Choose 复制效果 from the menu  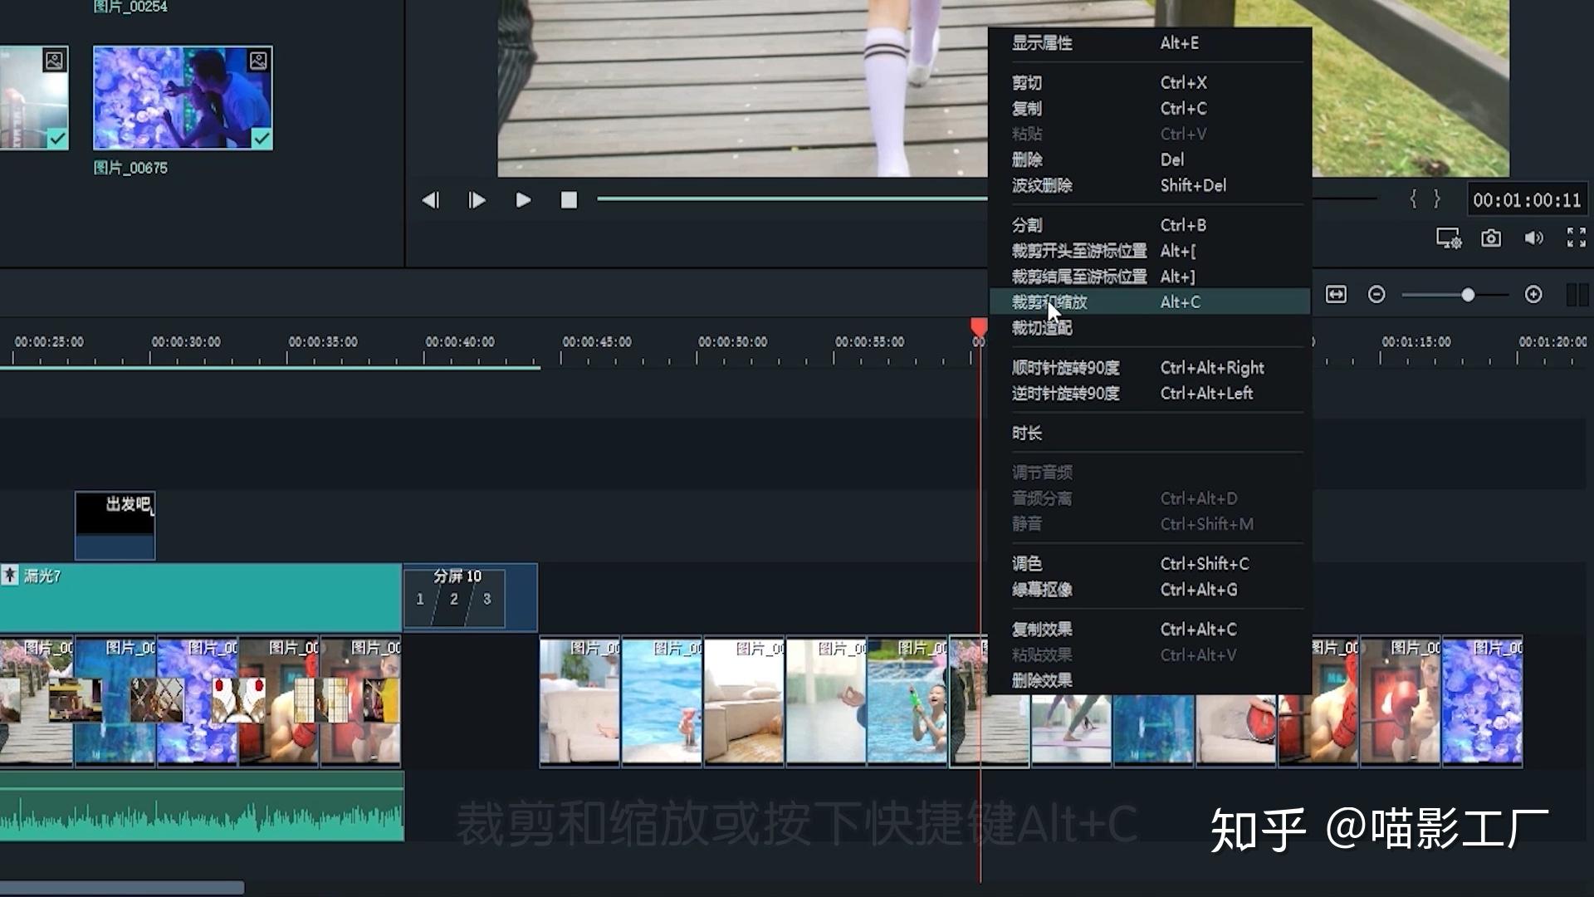tap(1149, 630)
